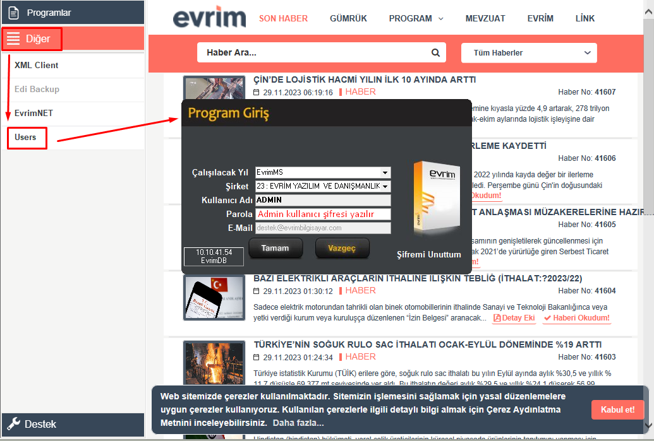Click the 10.10.41.54 EvrimDB server box
The width and height of the screenshot is (654, 441).
tap(214, 257)
